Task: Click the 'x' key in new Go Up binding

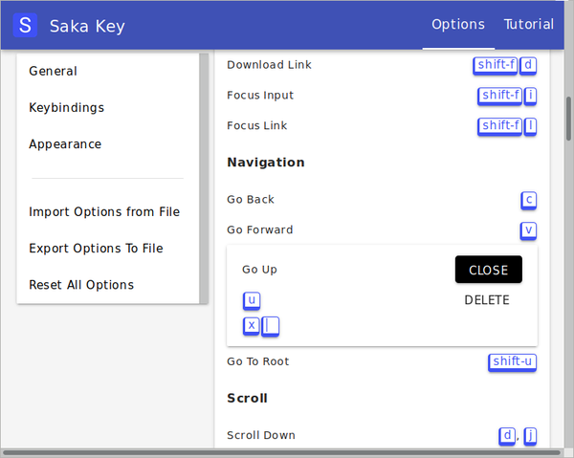Action: click(251, 326)
